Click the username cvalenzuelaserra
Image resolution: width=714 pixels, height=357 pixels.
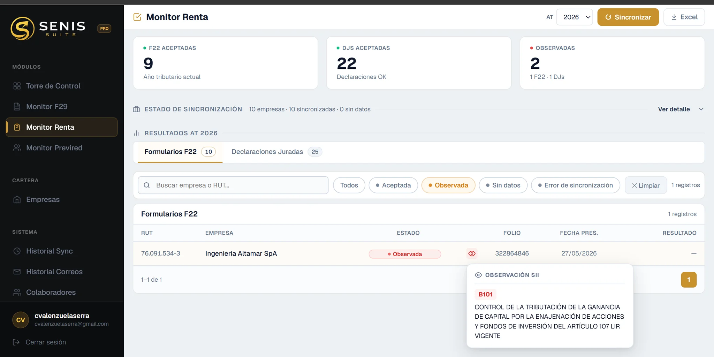(x=62, y=316)
